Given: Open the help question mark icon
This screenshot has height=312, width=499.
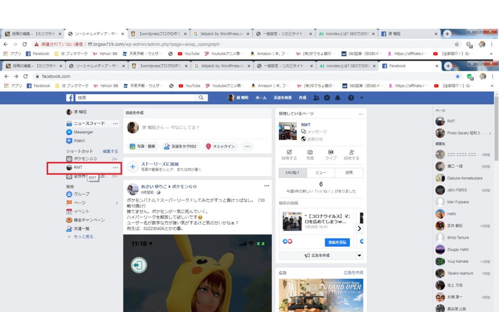Looking at the screenshot, I should pyautogui.click(x=350, y=97).
